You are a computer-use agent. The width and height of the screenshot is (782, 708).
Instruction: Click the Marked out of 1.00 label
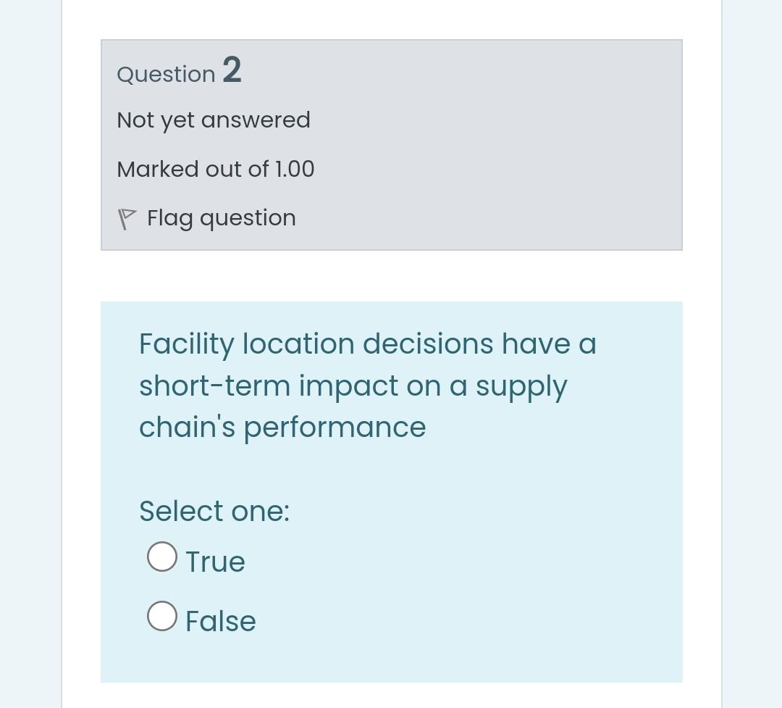click(x=215, y=169)
